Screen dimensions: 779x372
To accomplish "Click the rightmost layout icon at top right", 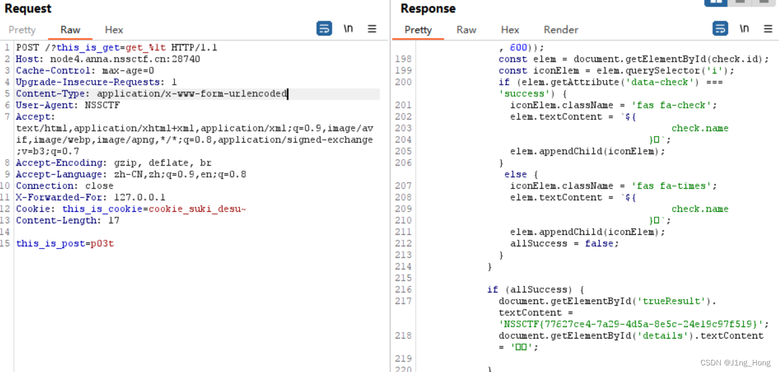I will 765,3.
